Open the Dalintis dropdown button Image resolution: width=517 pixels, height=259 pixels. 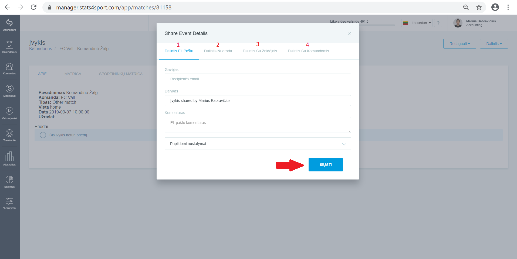pos(494,44)
